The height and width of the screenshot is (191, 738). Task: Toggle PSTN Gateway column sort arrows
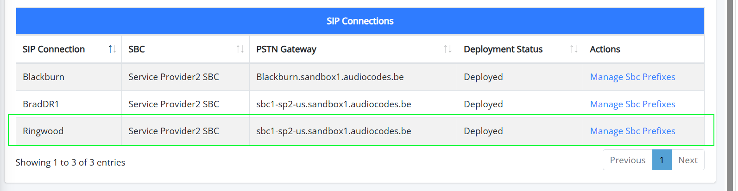point(448,49)
